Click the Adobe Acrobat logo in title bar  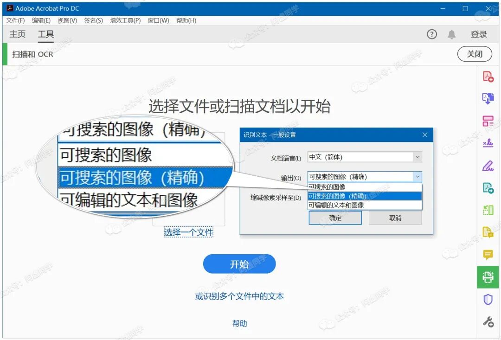[10, 8]
